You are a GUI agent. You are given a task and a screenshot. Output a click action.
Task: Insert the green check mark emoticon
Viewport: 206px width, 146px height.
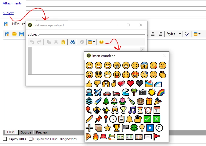[147, 119]
